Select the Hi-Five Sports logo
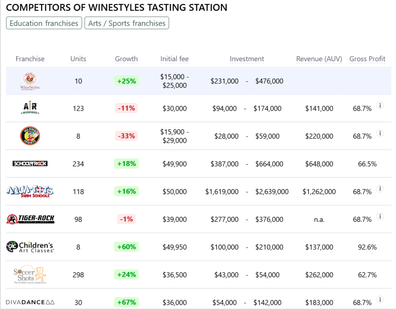Image resolution: width=396 pixels, height=309 pixels. (x=30, y=136)
